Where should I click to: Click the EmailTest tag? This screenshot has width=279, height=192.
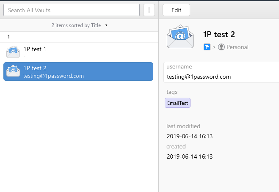click(x=177, y=103)
